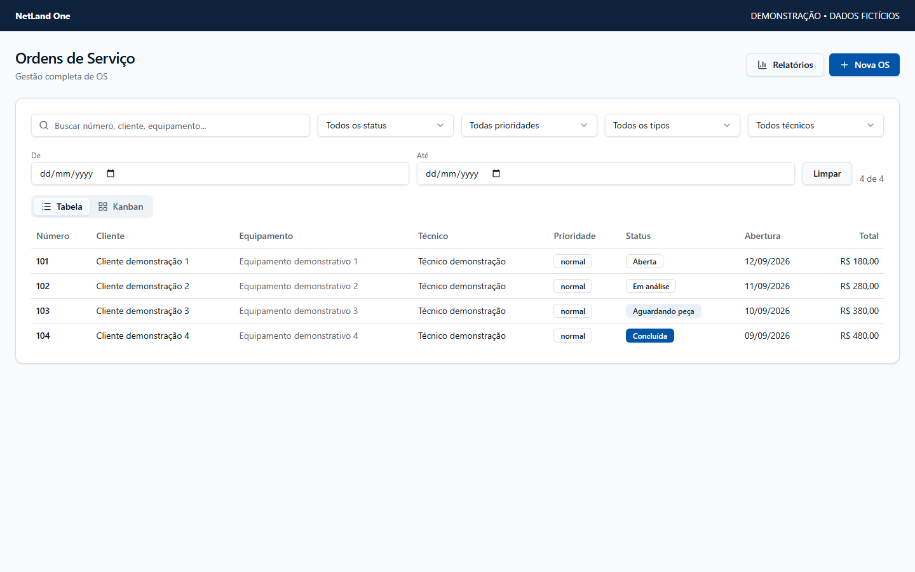Open the Até date calendar picker icon
Viewport: 915px width, 572px height.
(x=496, y=174)
